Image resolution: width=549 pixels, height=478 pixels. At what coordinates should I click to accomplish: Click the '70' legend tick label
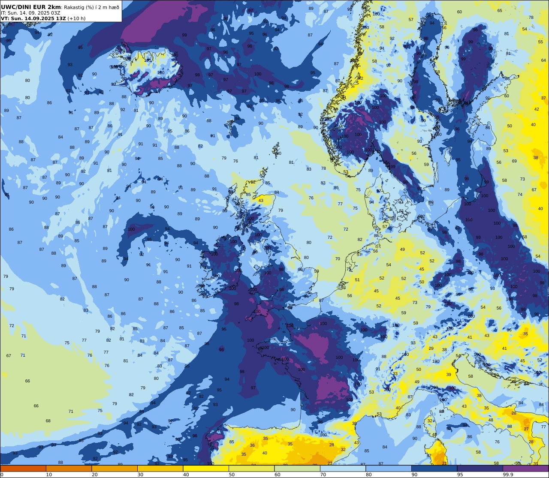[x=323, y=475]
